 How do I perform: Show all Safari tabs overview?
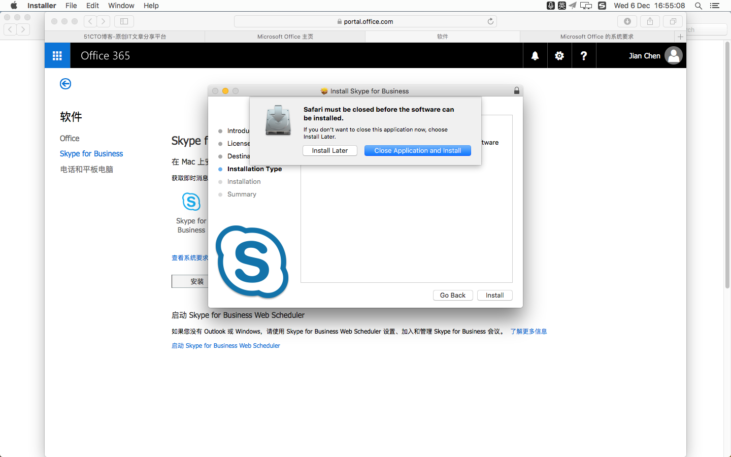[673, 21]
